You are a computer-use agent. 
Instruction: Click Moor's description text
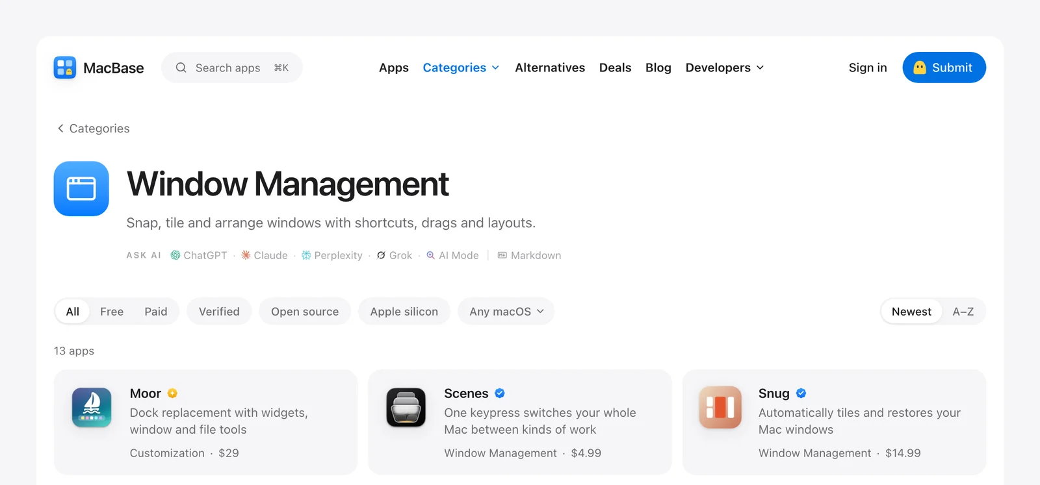(x=218, y=421)
